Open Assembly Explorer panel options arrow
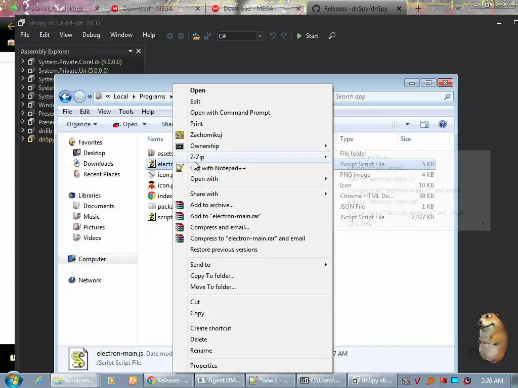The image size is (518, 388). 130,51
